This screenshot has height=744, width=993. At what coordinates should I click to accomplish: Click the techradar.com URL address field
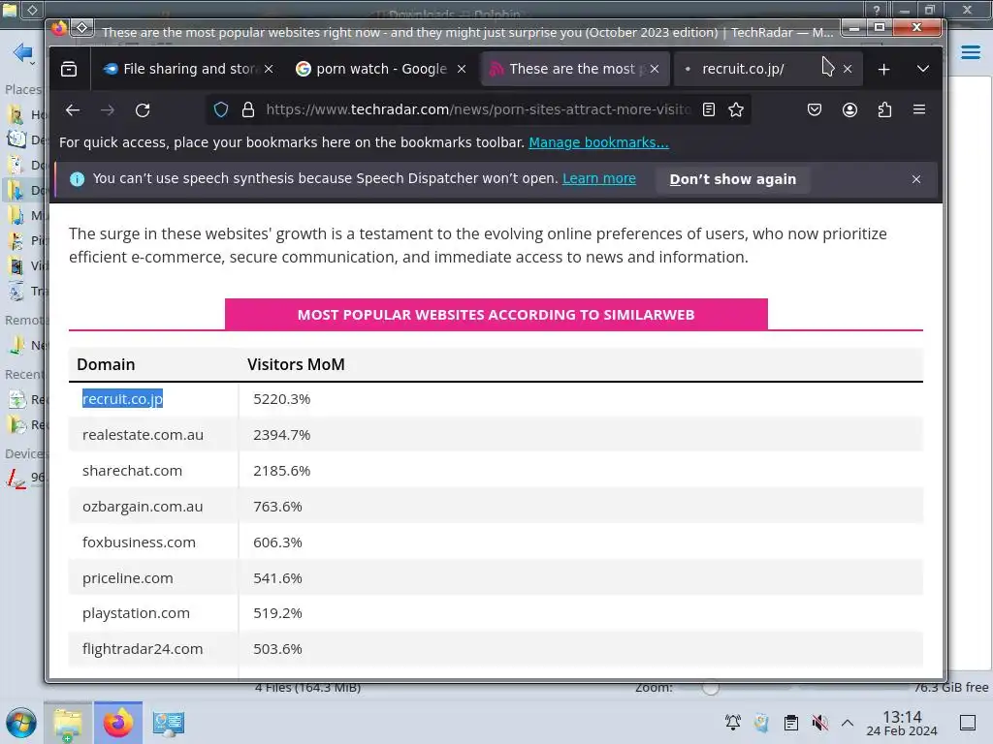coord(477,110)
